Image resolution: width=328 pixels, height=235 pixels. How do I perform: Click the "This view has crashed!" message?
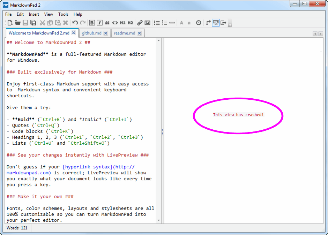[238, 115]
